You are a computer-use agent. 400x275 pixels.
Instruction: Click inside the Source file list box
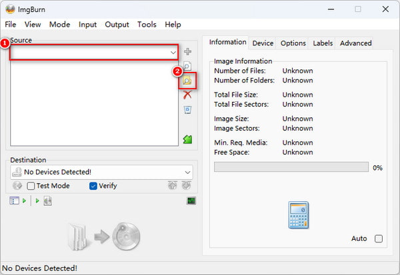(94, 103)
